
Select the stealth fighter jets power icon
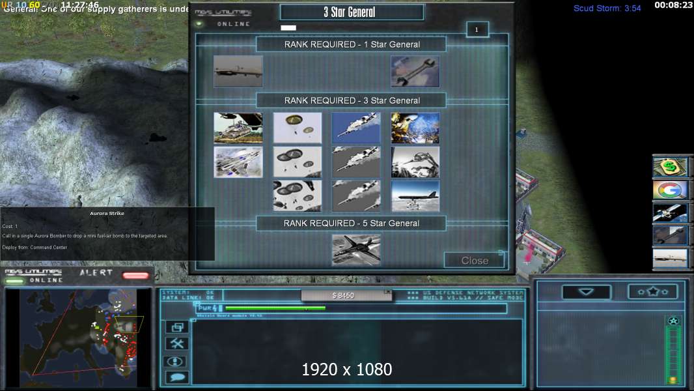(238, 162)
